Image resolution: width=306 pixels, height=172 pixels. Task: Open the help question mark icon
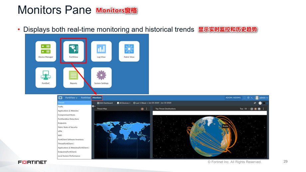click(248, 98)
